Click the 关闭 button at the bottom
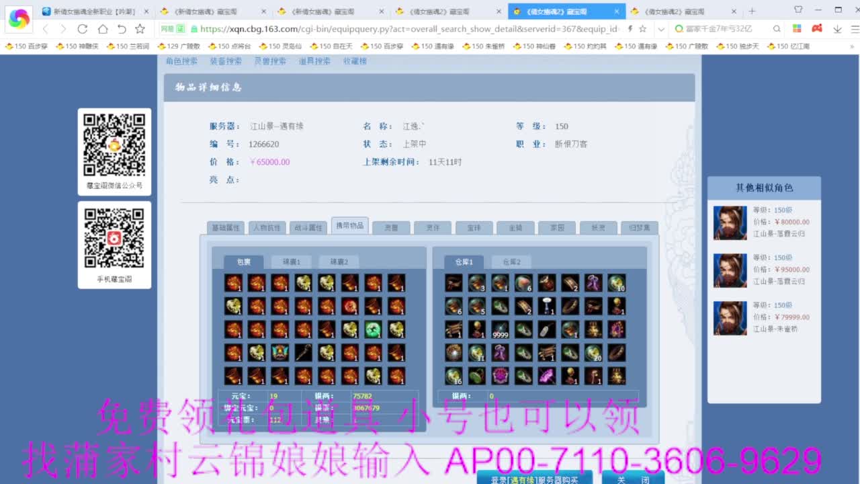 [632, 479]
